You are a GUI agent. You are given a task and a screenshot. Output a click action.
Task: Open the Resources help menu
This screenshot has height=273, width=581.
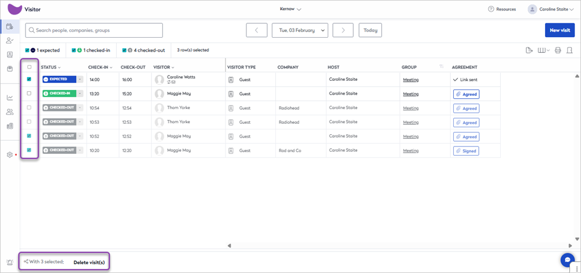point(502,9)
